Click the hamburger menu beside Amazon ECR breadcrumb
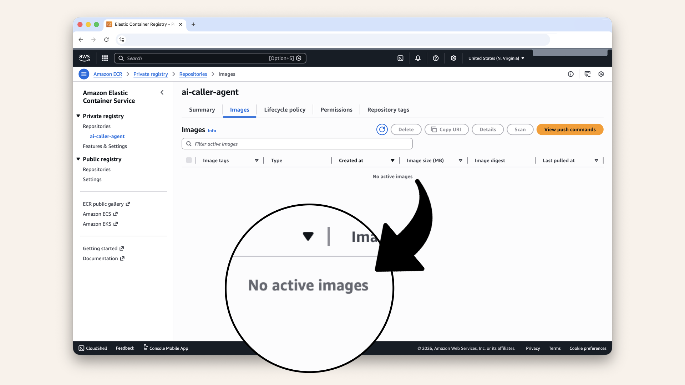 coord(83,74)
